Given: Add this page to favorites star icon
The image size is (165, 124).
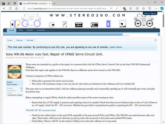Looking at the screenshot, I should coord(117,9).
